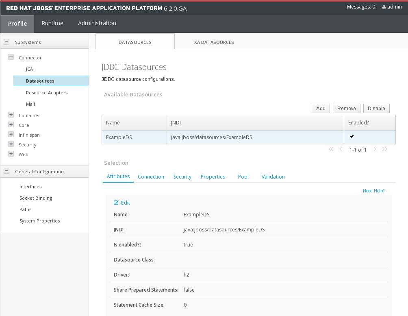The height and width of the screenshot is (316, 408).
Task: Go to next page of datasources
Action: 375,149
